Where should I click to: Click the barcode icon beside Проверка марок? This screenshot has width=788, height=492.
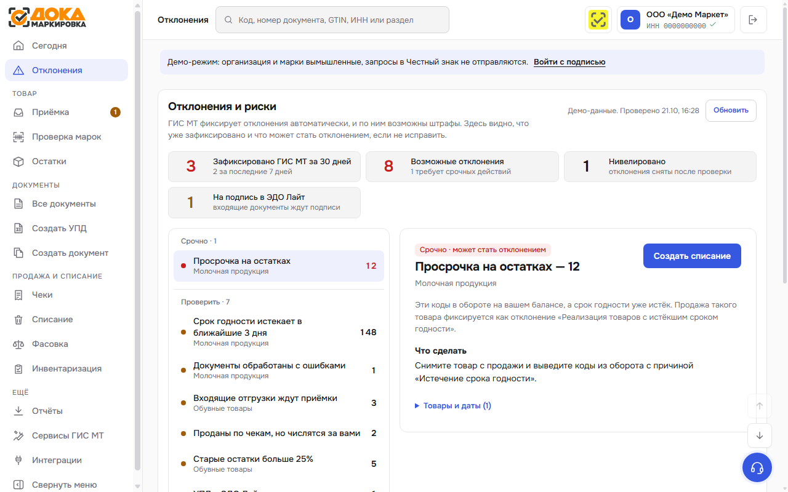[x=18, y=137]
